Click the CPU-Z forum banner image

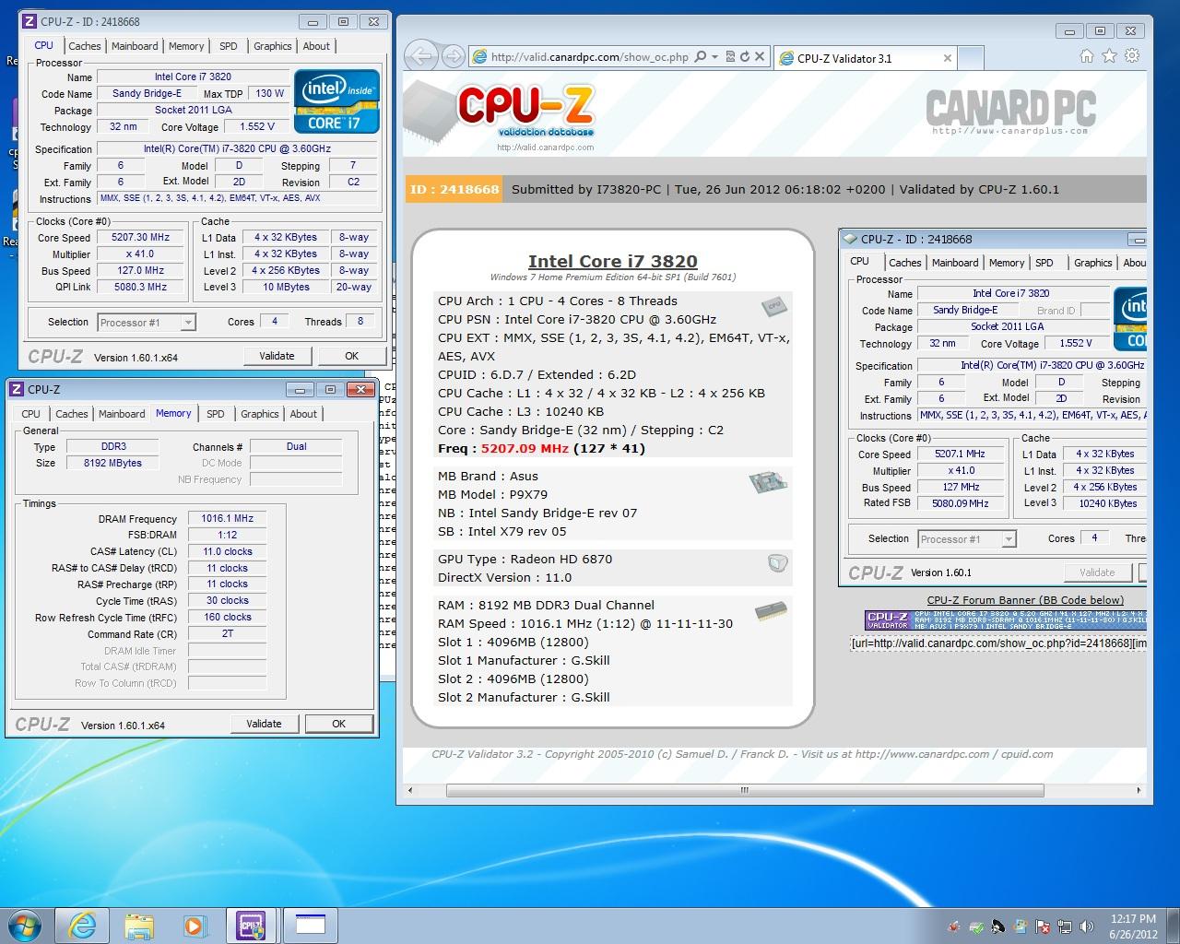[1005, 619]
